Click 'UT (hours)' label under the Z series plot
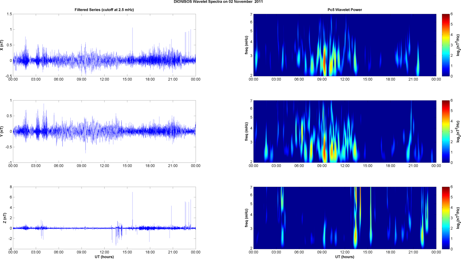This screenshot has height=259, width=461. coord(104,257)
